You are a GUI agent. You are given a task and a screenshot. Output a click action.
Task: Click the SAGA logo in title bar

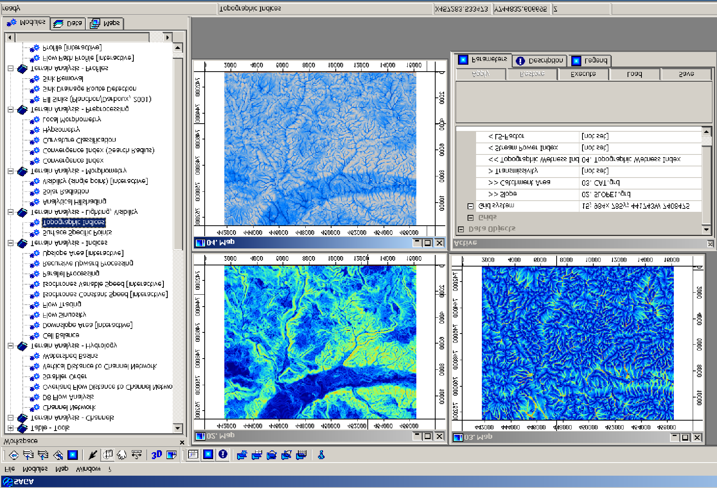[7, 481]
